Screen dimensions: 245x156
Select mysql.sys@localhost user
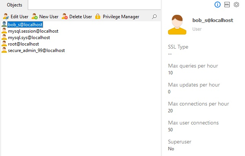[x=29, y=38]
